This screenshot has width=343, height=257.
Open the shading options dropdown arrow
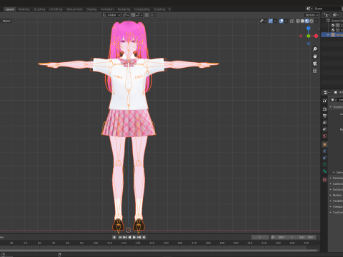(316, 21)
